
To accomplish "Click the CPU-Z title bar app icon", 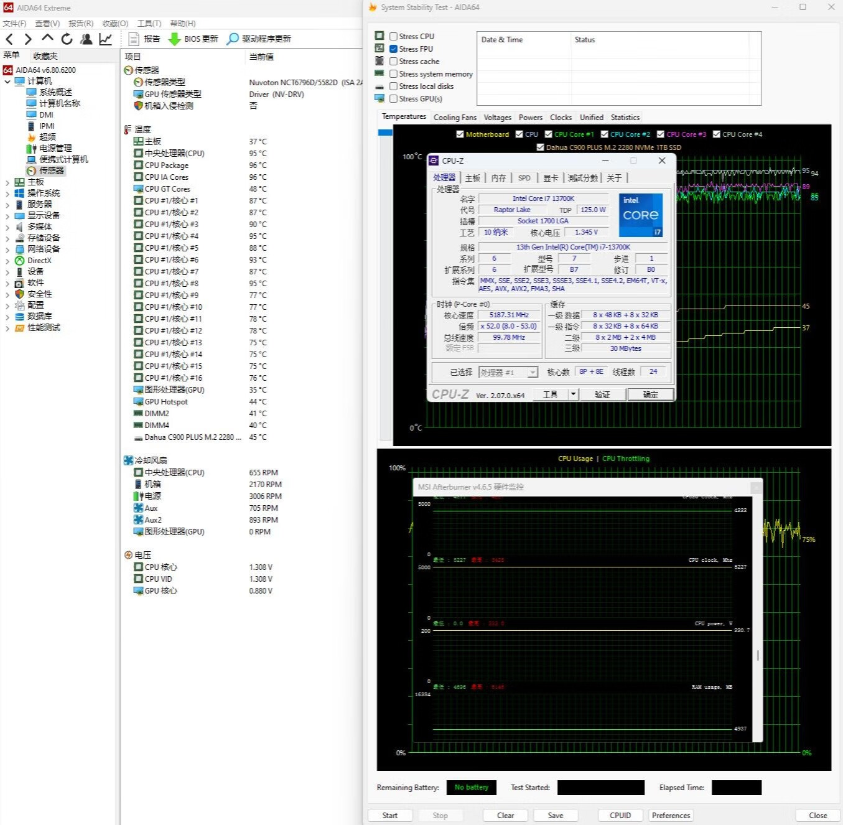I will coord(434,161).
